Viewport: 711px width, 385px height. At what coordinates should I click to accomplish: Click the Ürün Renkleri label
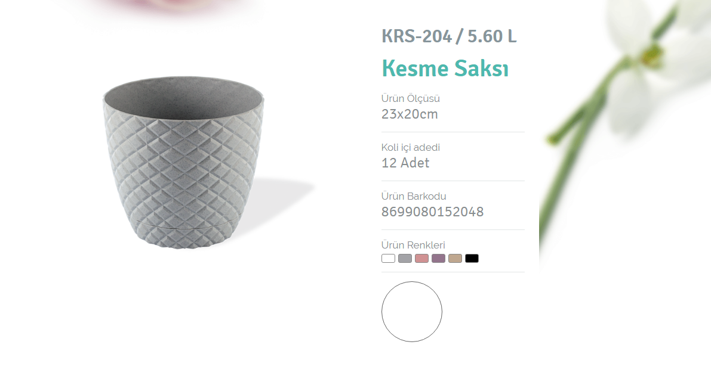(413, 245)
